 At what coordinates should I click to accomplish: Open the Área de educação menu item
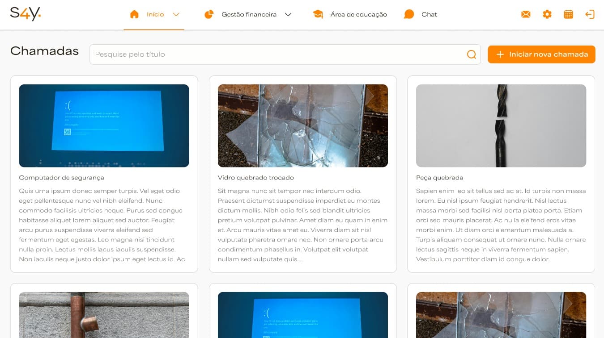tap(358, 14)
